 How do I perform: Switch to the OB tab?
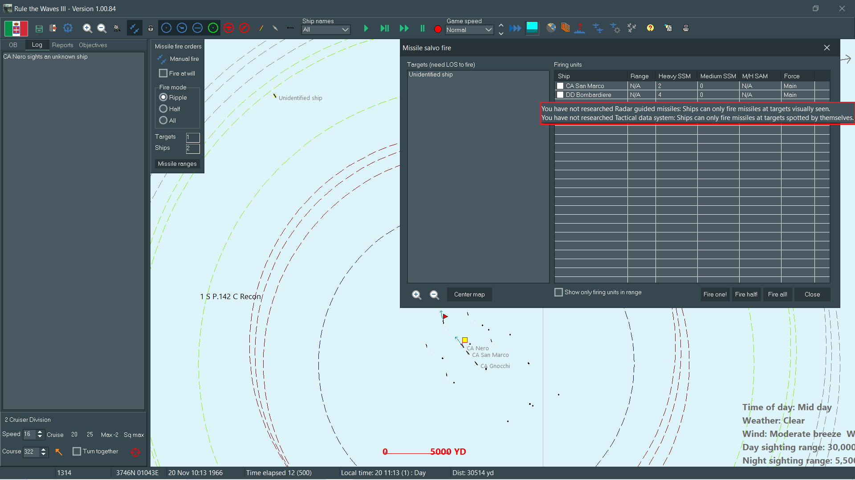pos(13,45)
